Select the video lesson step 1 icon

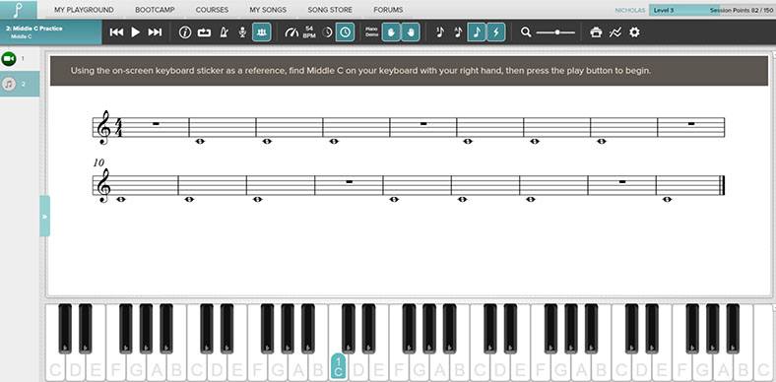click(9, 59)
